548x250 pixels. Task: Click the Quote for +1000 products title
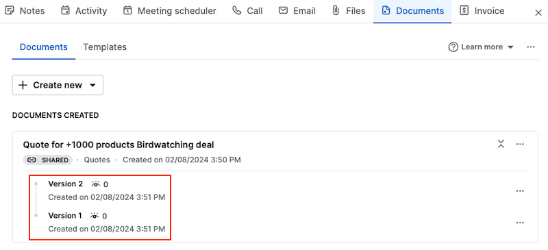(x=119, y=145)
